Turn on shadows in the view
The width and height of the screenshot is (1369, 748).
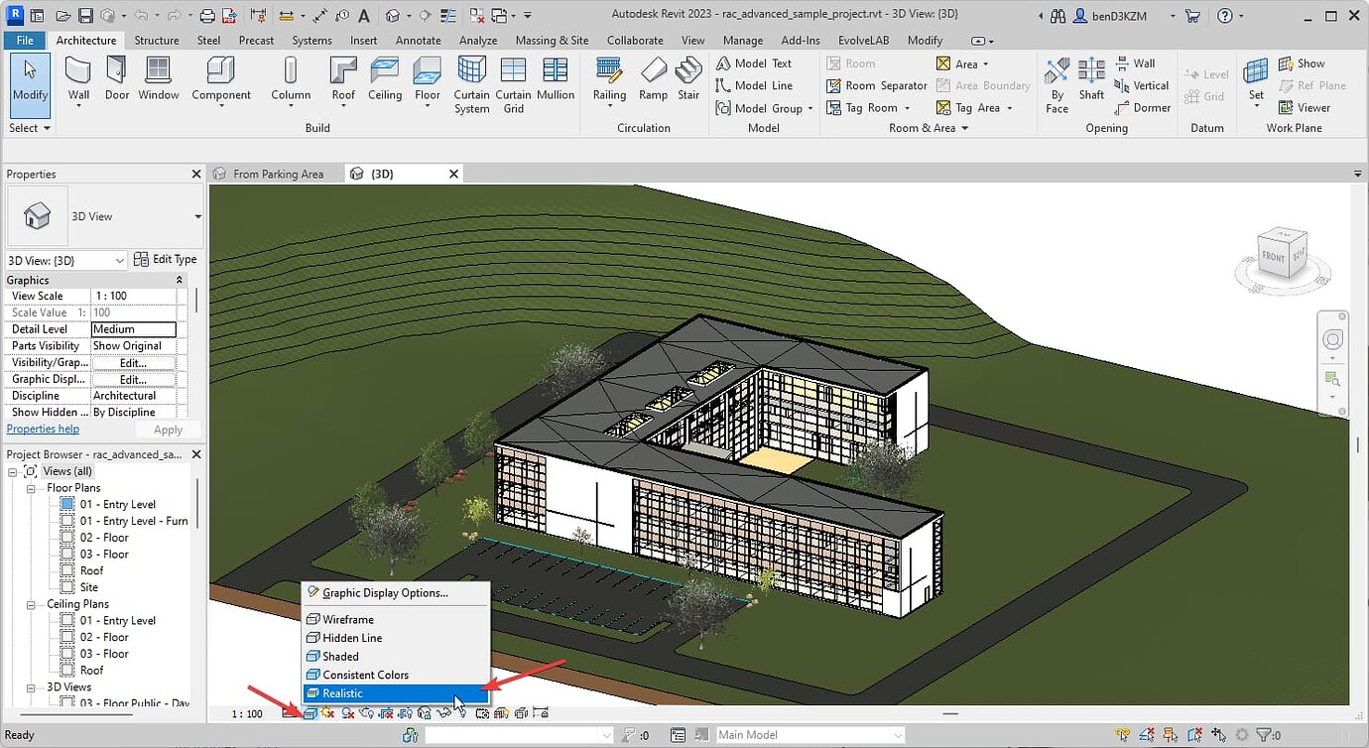click(345, 712)
